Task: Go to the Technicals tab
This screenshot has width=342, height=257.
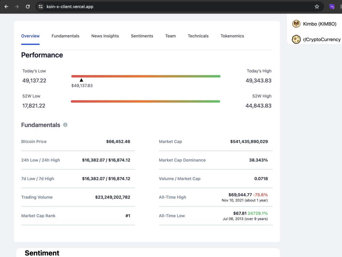Action: 198,36
